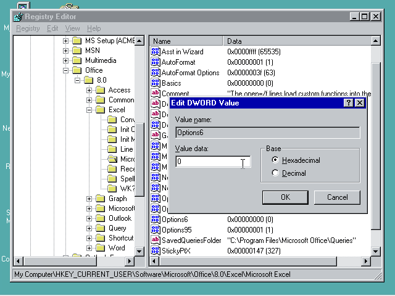Click the Spell folder icon

point(112,179)
